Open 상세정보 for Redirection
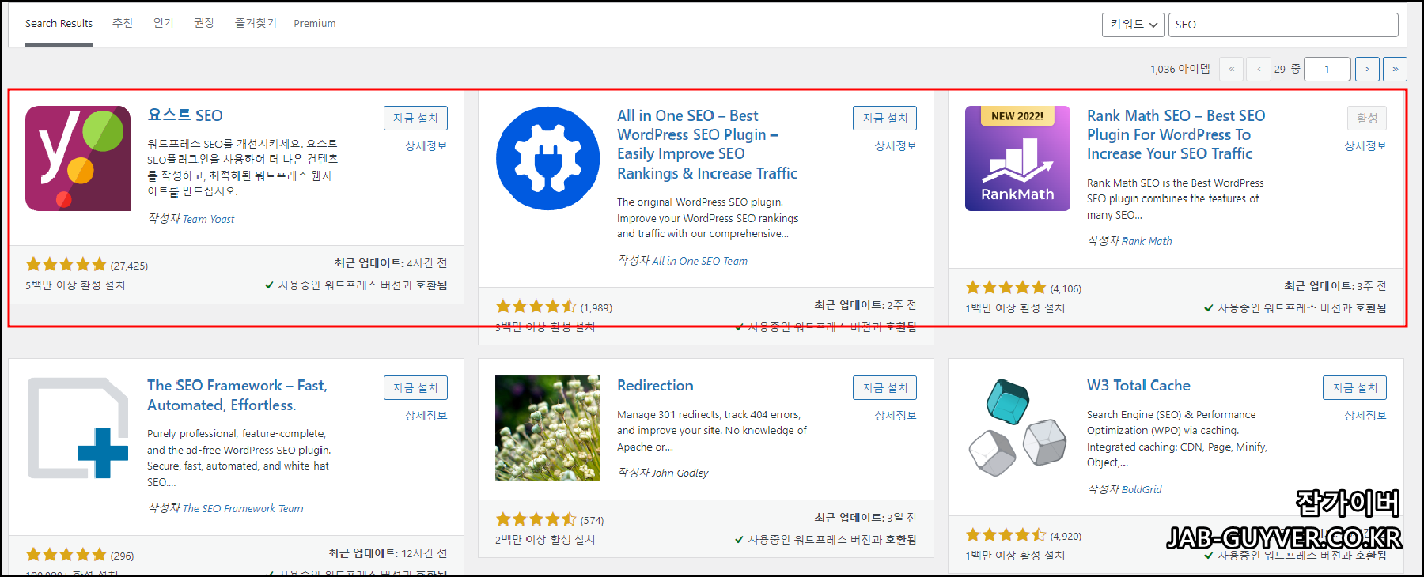Screen dimensions: 1424x577 (896, 416)
